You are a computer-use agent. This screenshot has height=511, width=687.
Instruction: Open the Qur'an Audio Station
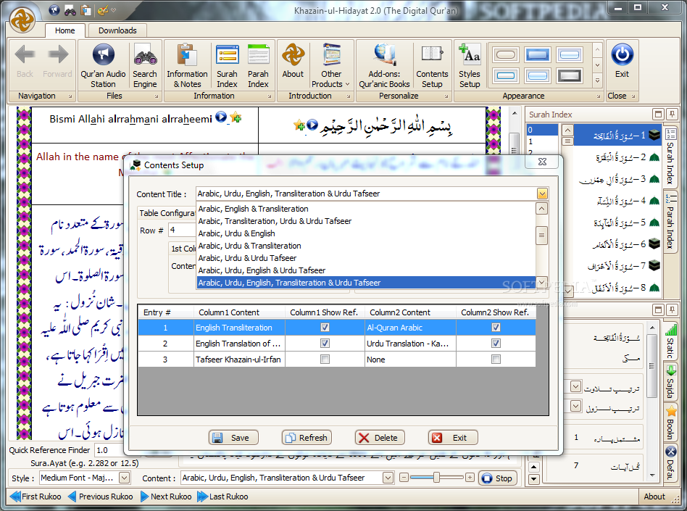coord(103,66)
